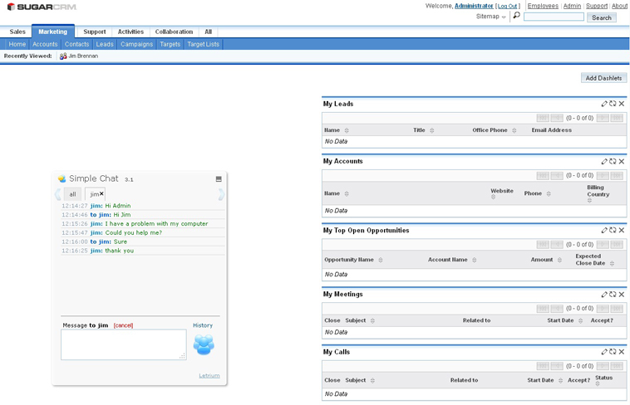
Task: Open the Admin link
Action: [x=572, y=6]
